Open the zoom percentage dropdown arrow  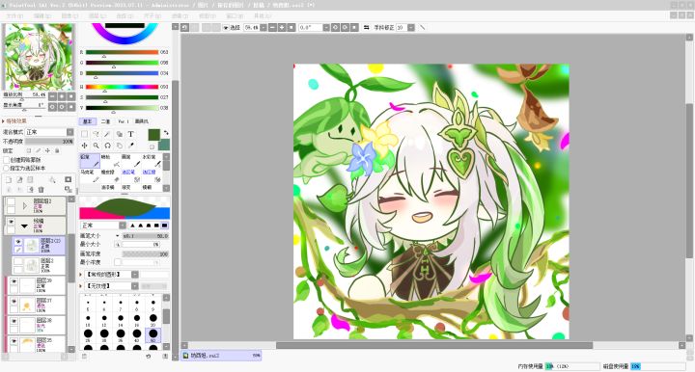coord(264,27)
